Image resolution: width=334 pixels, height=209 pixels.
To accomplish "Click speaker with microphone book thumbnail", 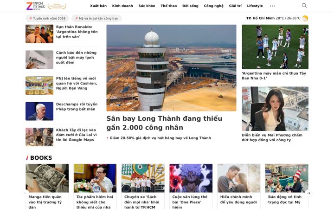I will click(x=95, y=178).
